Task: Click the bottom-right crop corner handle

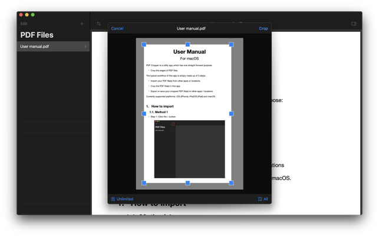Action: tap(231, 183)
